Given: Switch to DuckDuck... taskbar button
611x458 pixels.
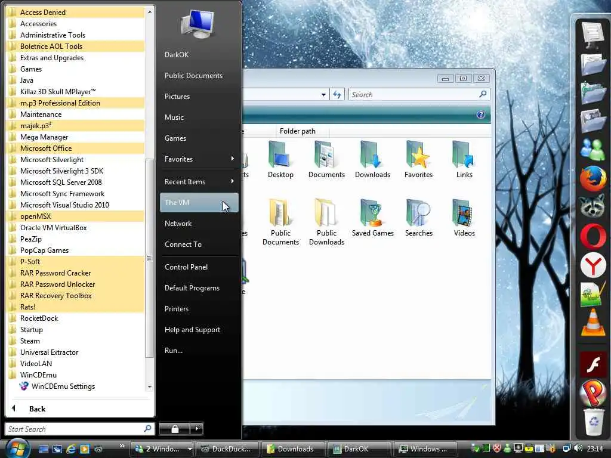Looking at the screenshot, I should click(x=227, y=449).
